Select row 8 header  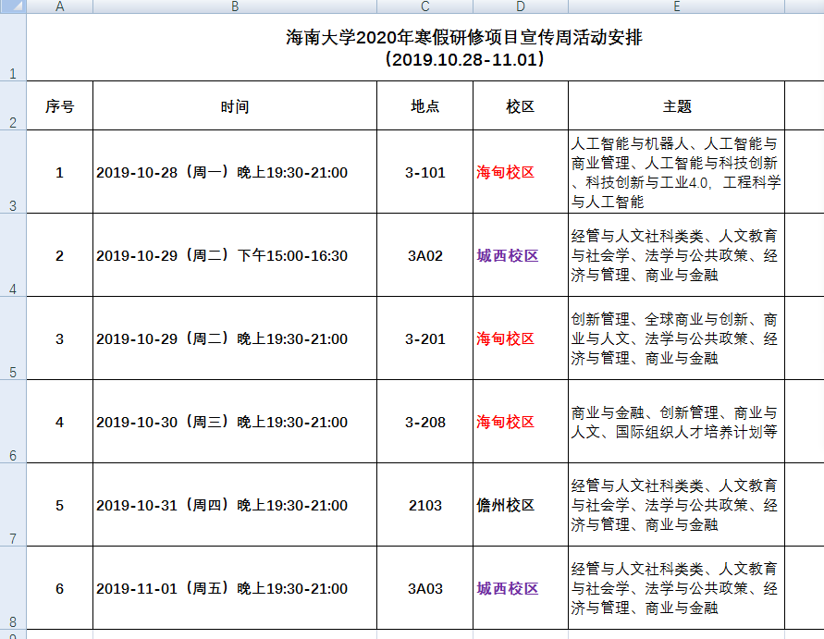(x=13, y=587)
